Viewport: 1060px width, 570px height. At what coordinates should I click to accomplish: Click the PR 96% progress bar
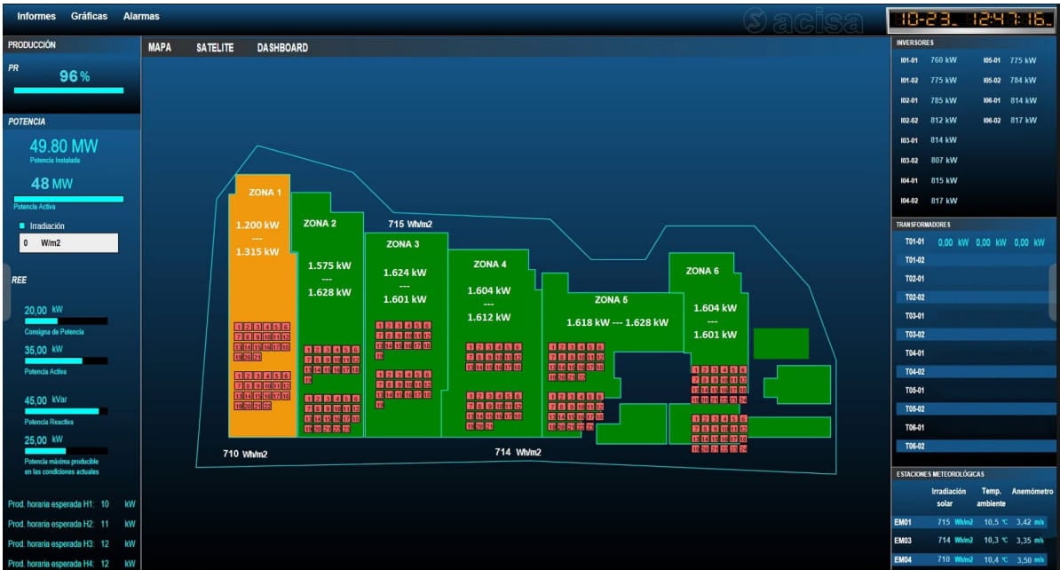[68, 90]
